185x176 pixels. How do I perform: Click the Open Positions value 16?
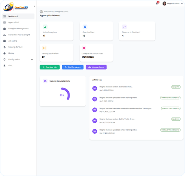pos(84,36)
